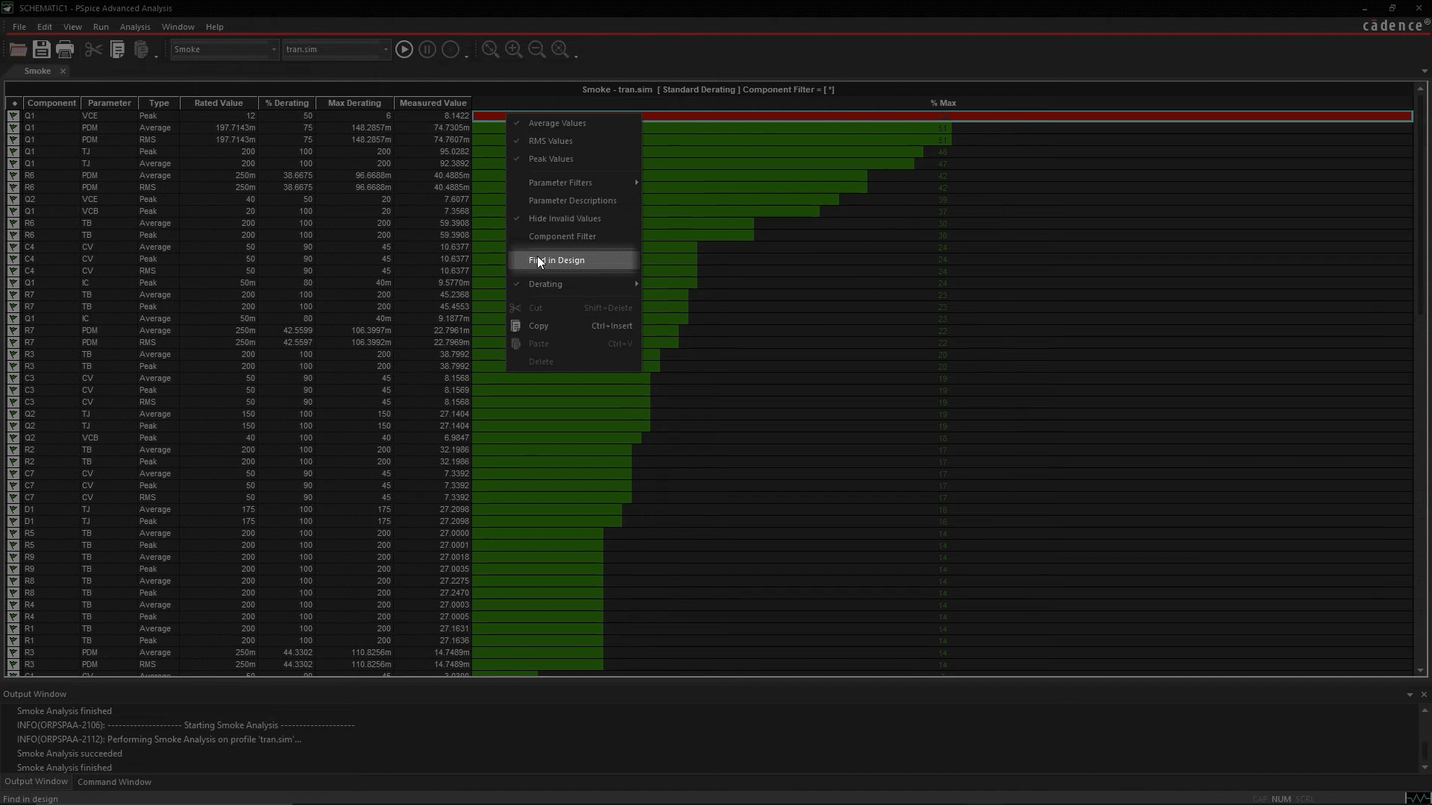Viewport: 1432px width, 805px height.
Task: Open the File menu
Action: (19, 27)
